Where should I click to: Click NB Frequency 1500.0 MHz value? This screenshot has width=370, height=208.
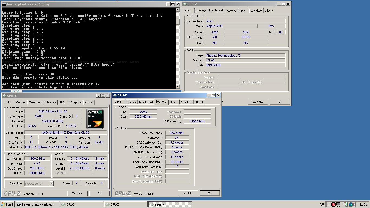(197, 121)
